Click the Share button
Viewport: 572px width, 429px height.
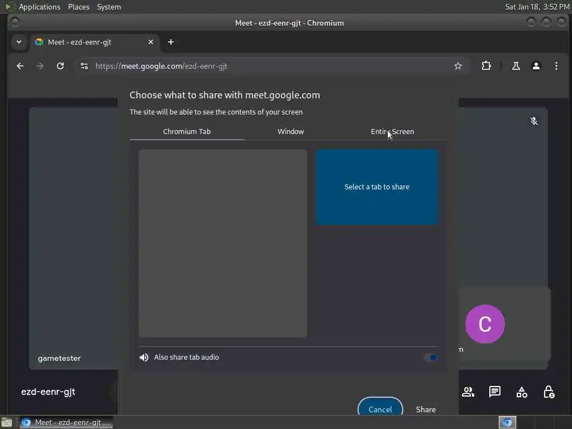click(x=426, y=409)
